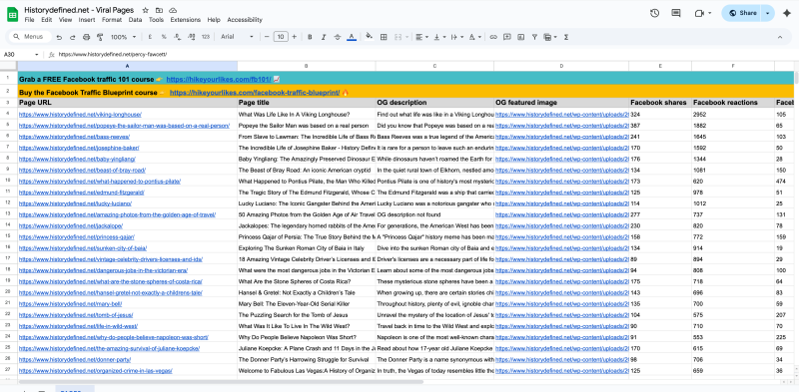799x392 pixels.
Task: Open text rotation dropdown
Action: (x=475, y=37)
